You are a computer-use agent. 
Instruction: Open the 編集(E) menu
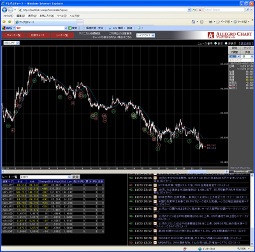pyautogui.click(x=20, y=16)
